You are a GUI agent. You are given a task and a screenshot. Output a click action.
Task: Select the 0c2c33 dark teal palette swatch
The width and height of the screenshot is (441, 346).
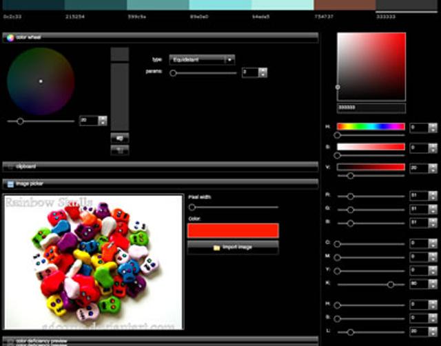(x=33, y=5)
